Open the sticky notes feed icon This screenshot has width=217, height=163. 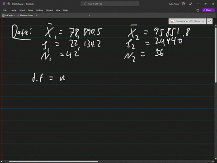click(x=198, y=10)
